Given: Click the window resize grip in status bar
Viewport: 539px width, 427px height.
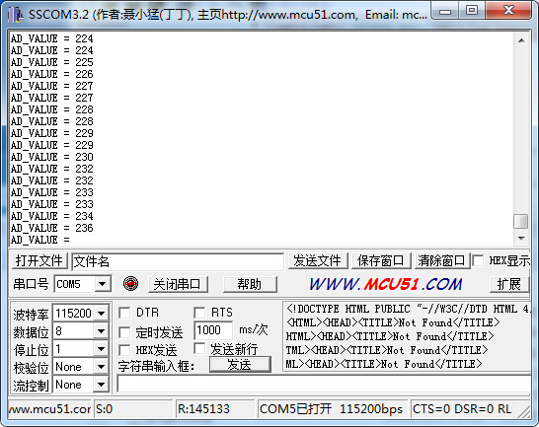Looking at the screenshot, I should (525, 411).
